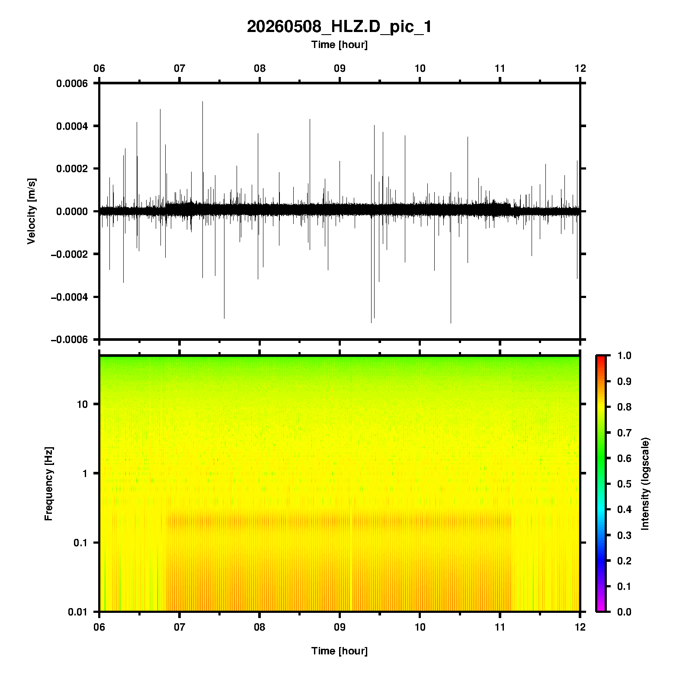The width and height of the screenshot is (673, 692).
Task: Click the plot title 20260508_HLZ.D_pic_1
Action: (339, 27)
